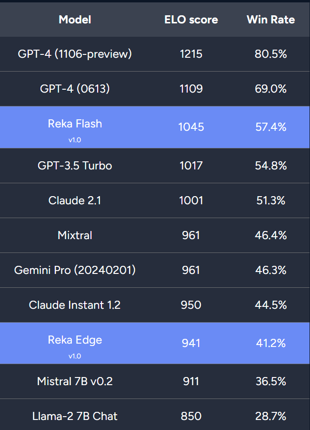Click the ELO score column header
Image resolution: width=310 pixels, height=430 pixels.
pyautogui.click(x=191, y=20)
